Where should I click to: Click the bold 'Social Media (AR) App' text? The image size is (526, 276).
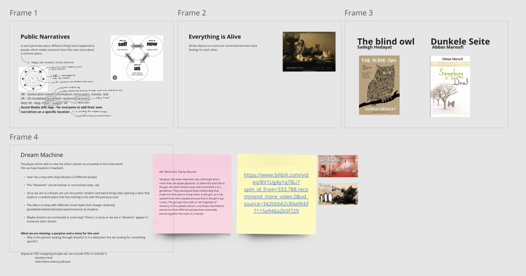click(x=62, y=109)
